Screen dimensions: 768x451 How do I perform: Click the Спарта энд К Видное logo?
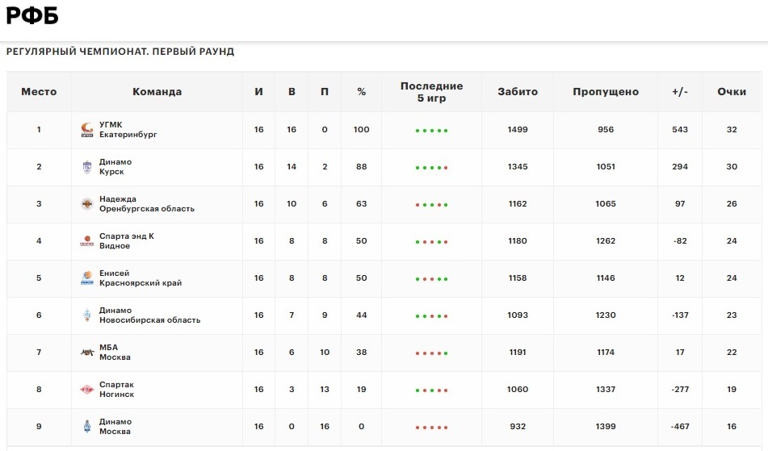click(87, 241)
